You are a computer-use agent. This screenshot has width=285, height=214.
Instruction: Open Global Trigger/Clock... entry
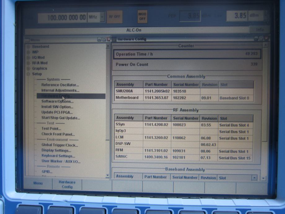point(60,145)
